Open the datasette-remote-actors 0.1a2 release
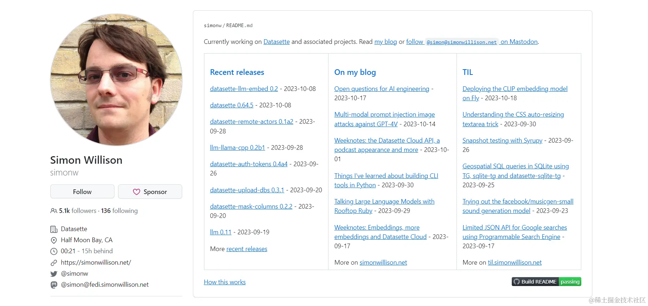This screenshot has height=306, width=648. pos(251,122)
